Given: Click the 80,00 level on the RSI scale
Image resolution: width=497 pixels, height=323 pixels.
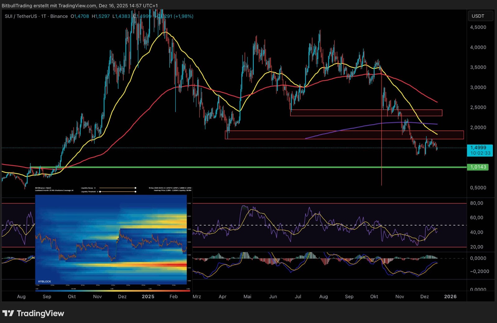Looking at the screenshot, I should coord(476,203).
